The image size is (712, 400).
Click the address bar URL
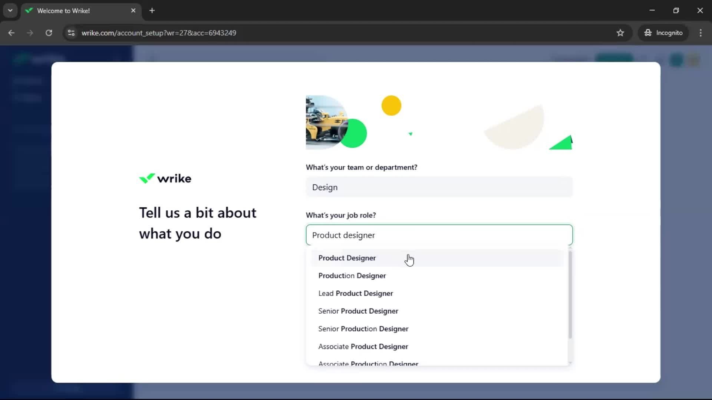click(159, 33)
